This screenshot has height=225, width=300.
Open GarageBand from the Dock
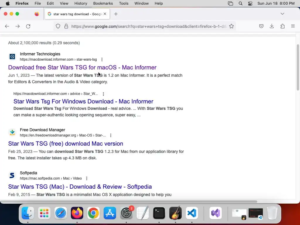[175, 213]
